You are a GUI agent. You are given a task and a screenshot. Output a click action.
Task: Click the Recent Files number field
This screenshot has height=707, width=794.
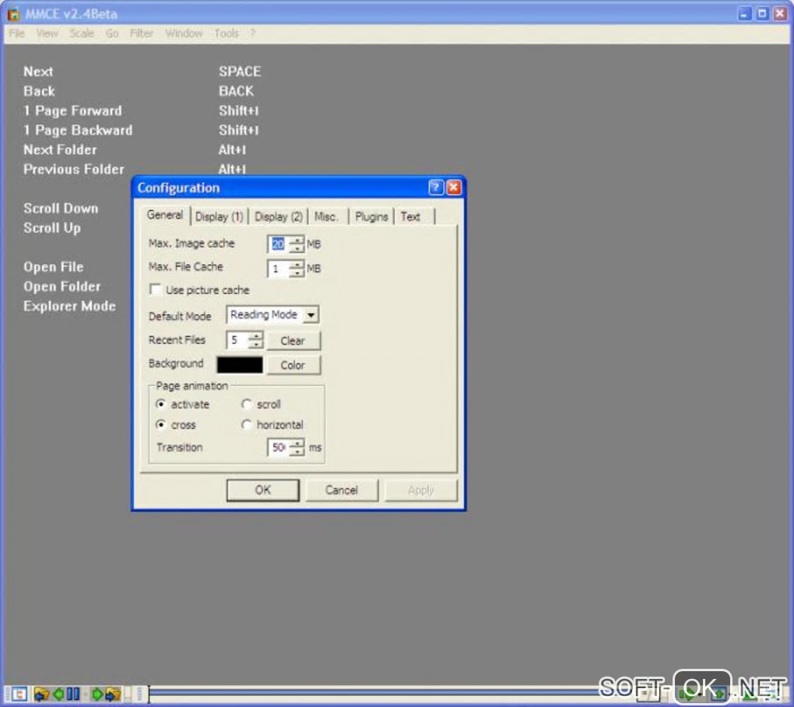pos(237,340)
